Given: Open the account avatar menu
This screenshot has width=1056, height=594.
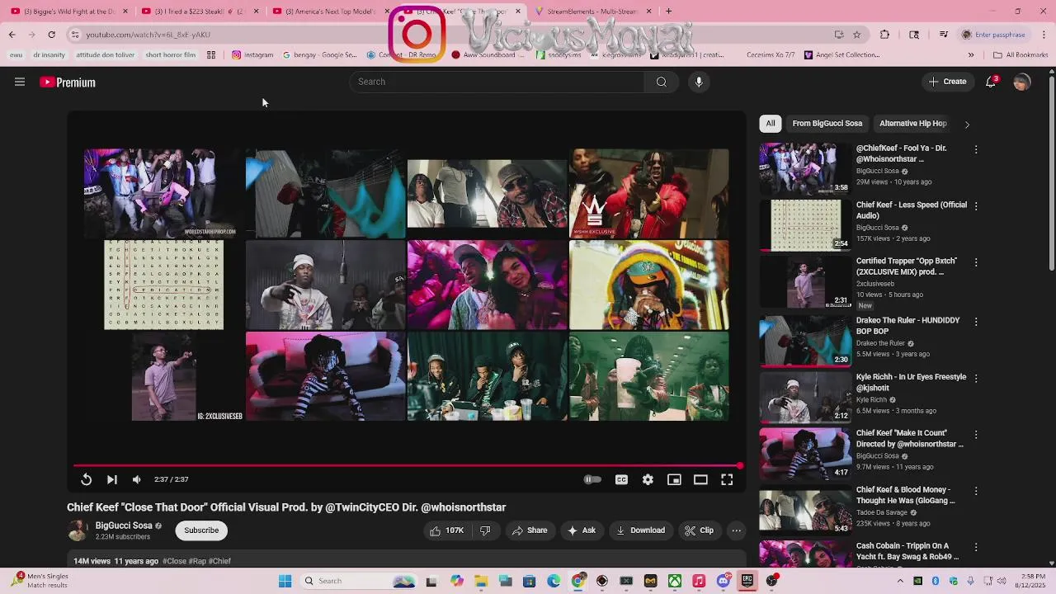Looking at the screenshot, I should [x=1022, y=82].
